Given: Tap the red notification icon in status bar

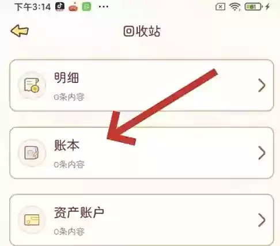Looking at the screenshot, I should (73, 7).
